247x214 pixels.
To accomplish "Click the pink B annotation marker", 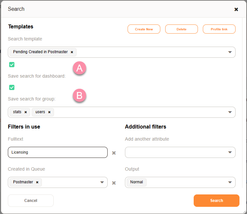I will [79, 96].
